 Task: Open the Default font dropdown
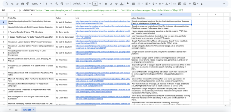coord(79,4)
